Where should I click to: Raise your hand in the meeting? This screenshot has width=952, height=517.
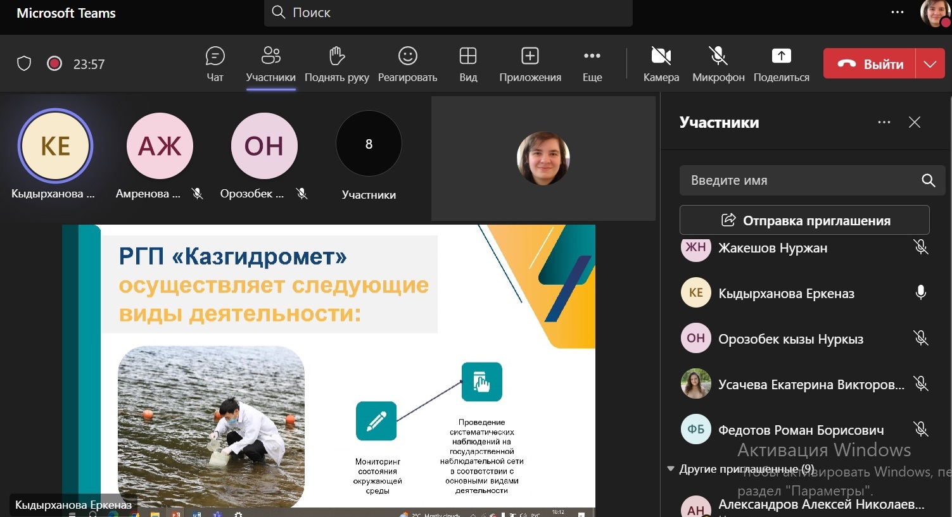(337, 64)
